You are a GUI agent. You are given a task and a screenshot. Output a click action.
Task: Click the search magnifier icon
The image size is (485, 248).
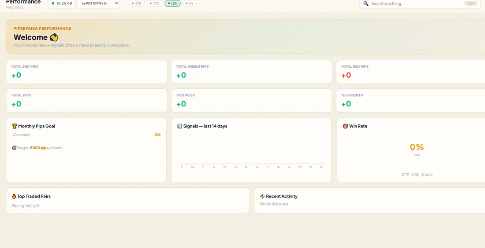[x=366, y=4]
